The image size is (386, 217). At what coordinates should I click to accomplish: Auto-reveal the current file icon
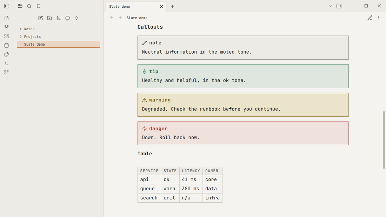pyautogui.click(x=67, y=18)
